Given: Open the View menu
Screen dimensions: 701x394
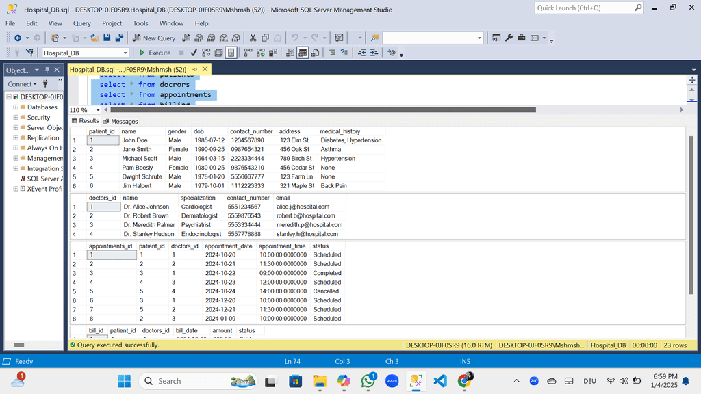Looking at the screenshot, I should click(x=55, y=23).
